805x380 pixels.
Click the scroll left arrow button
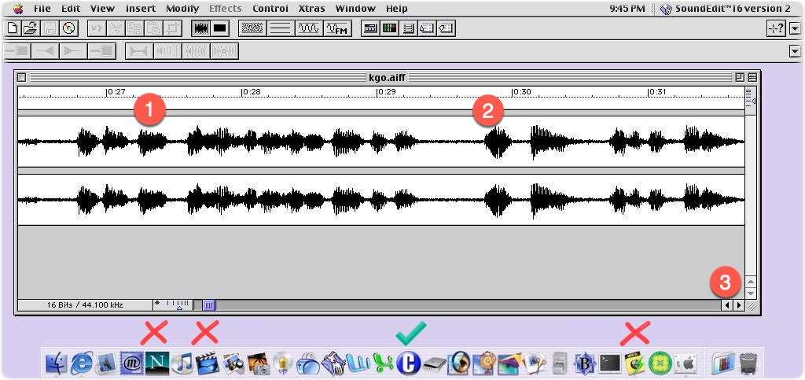[727, 305]
